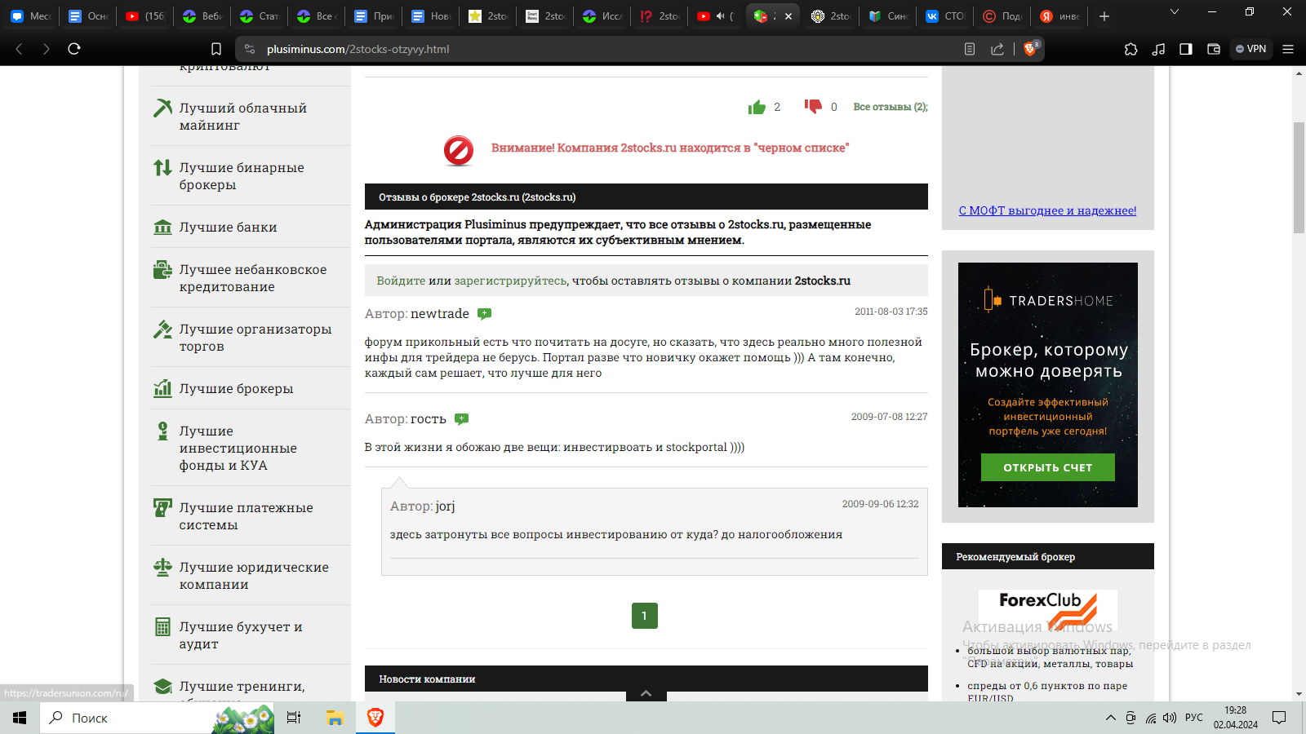Image resolution: width=1306 pixels, height=734 pixels.
Task: Switch to the YouTube tab labeled (156
Action: tap(144, 16)
